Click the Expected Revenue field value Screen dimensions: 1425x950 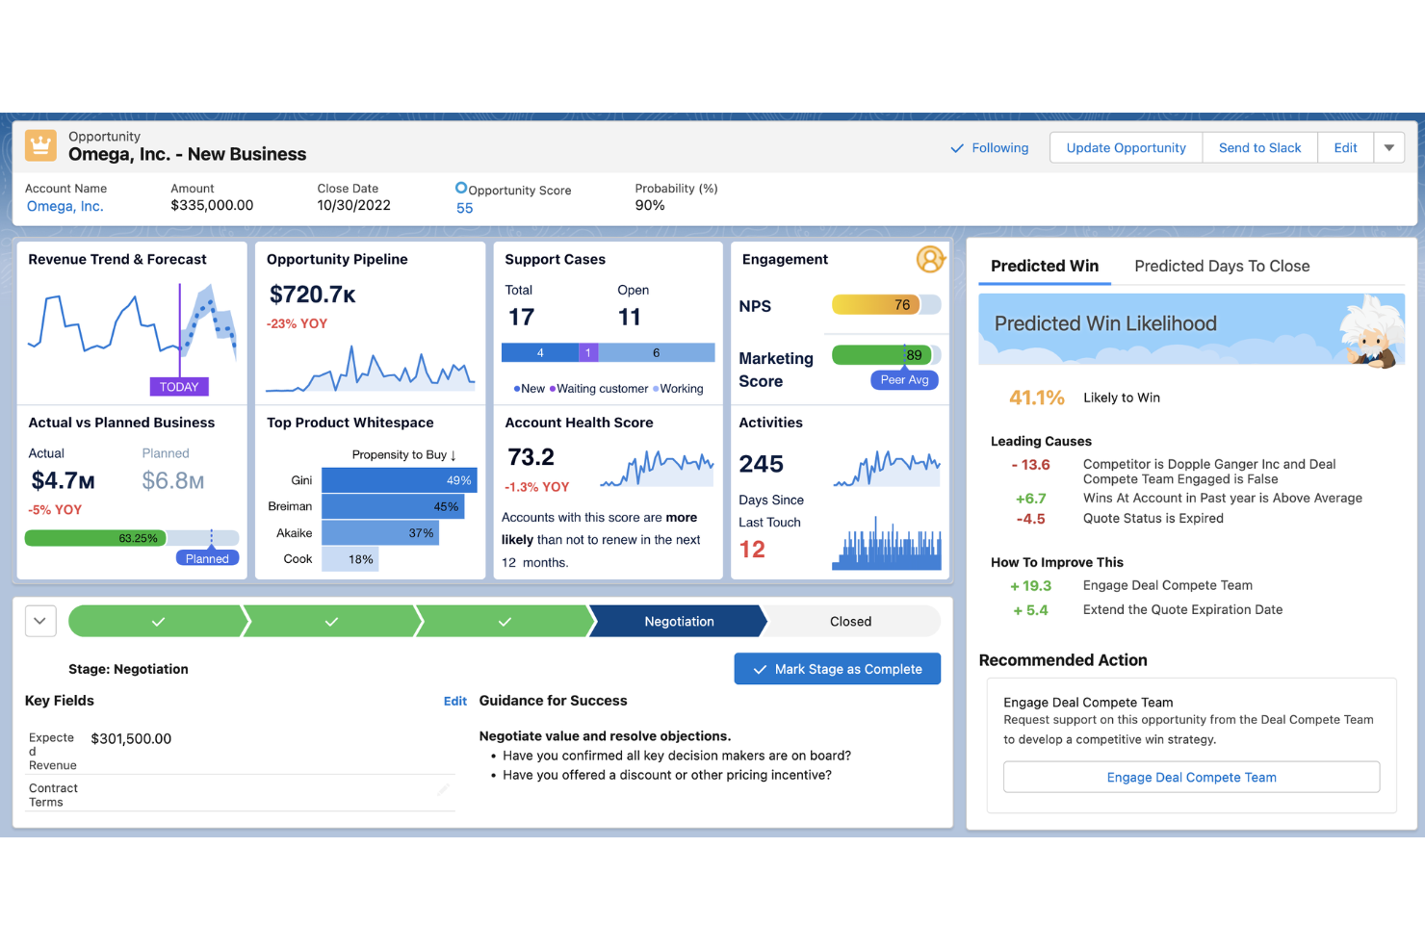(131, 738)
